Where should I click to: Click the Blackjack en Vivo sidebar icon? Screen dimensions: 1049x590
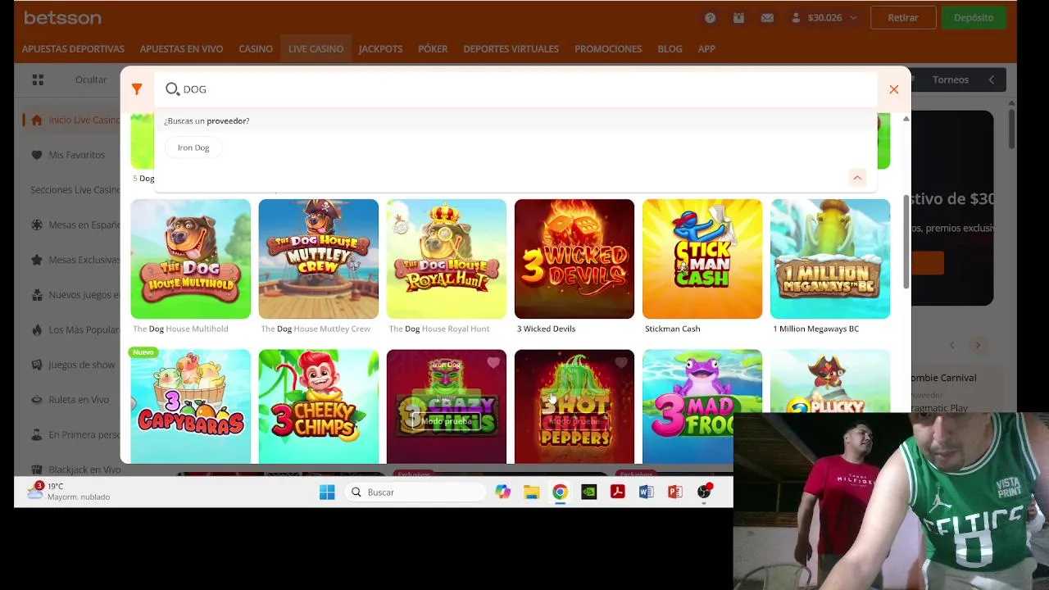[x=36, y=470]
